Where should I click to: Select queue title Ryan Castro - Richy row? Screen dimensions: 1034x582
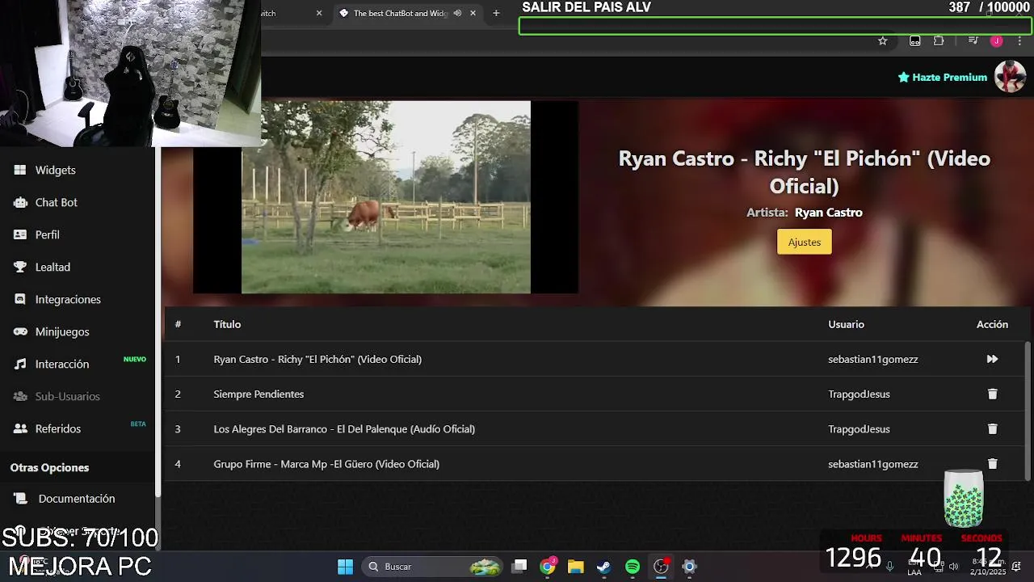(317, 359)
